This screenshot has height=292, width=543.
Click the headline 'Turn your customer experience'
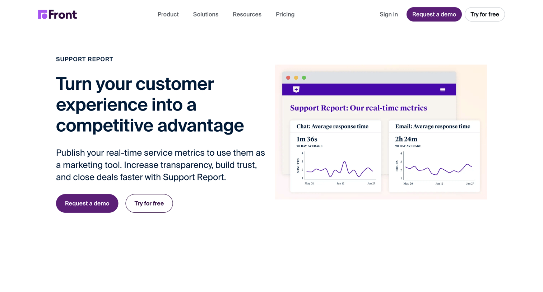(150, 104)
